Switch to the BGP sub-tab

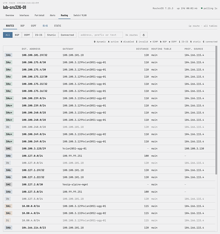(x=22, y=26)
